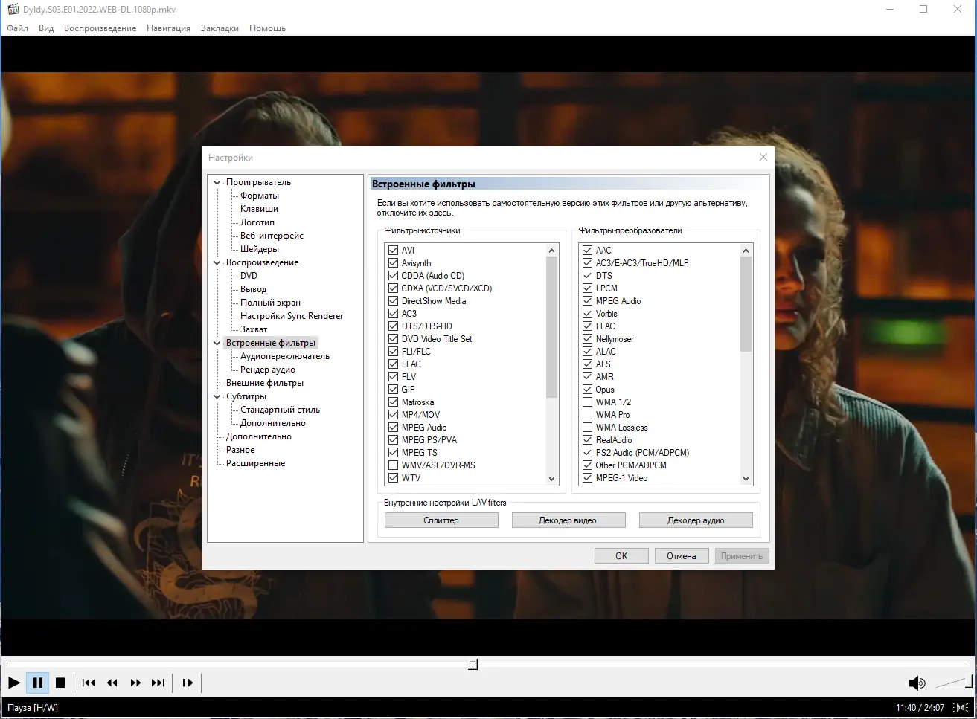Uncheck the AAC transform filter
Viewport: 977px width, 719px height.
coord(587,251)
